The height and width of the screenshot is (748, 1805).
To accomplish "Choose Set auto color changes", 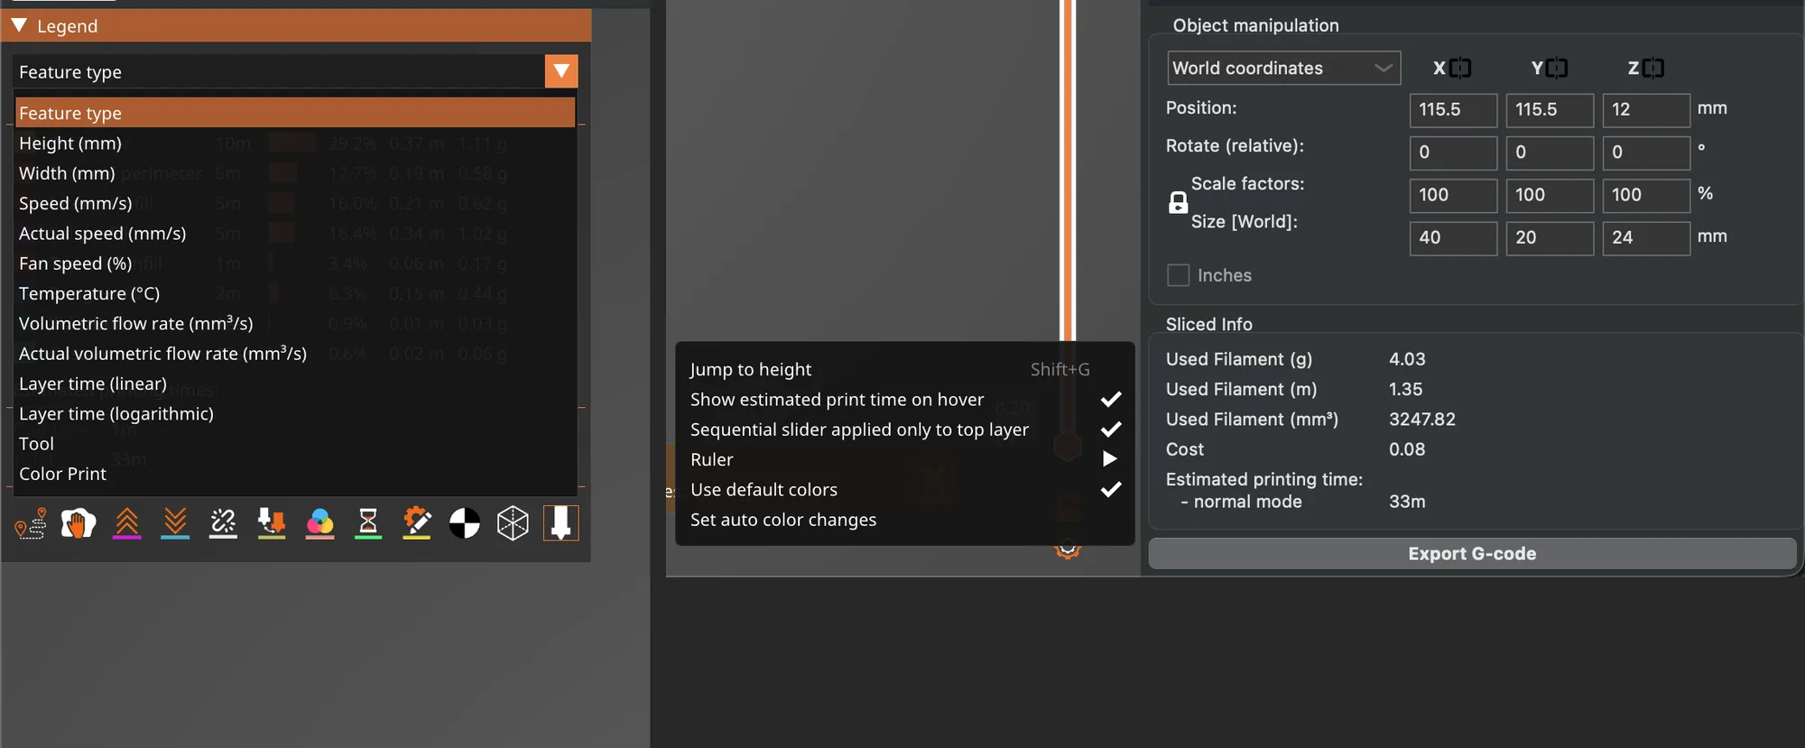I will click(x=904, y=520).
